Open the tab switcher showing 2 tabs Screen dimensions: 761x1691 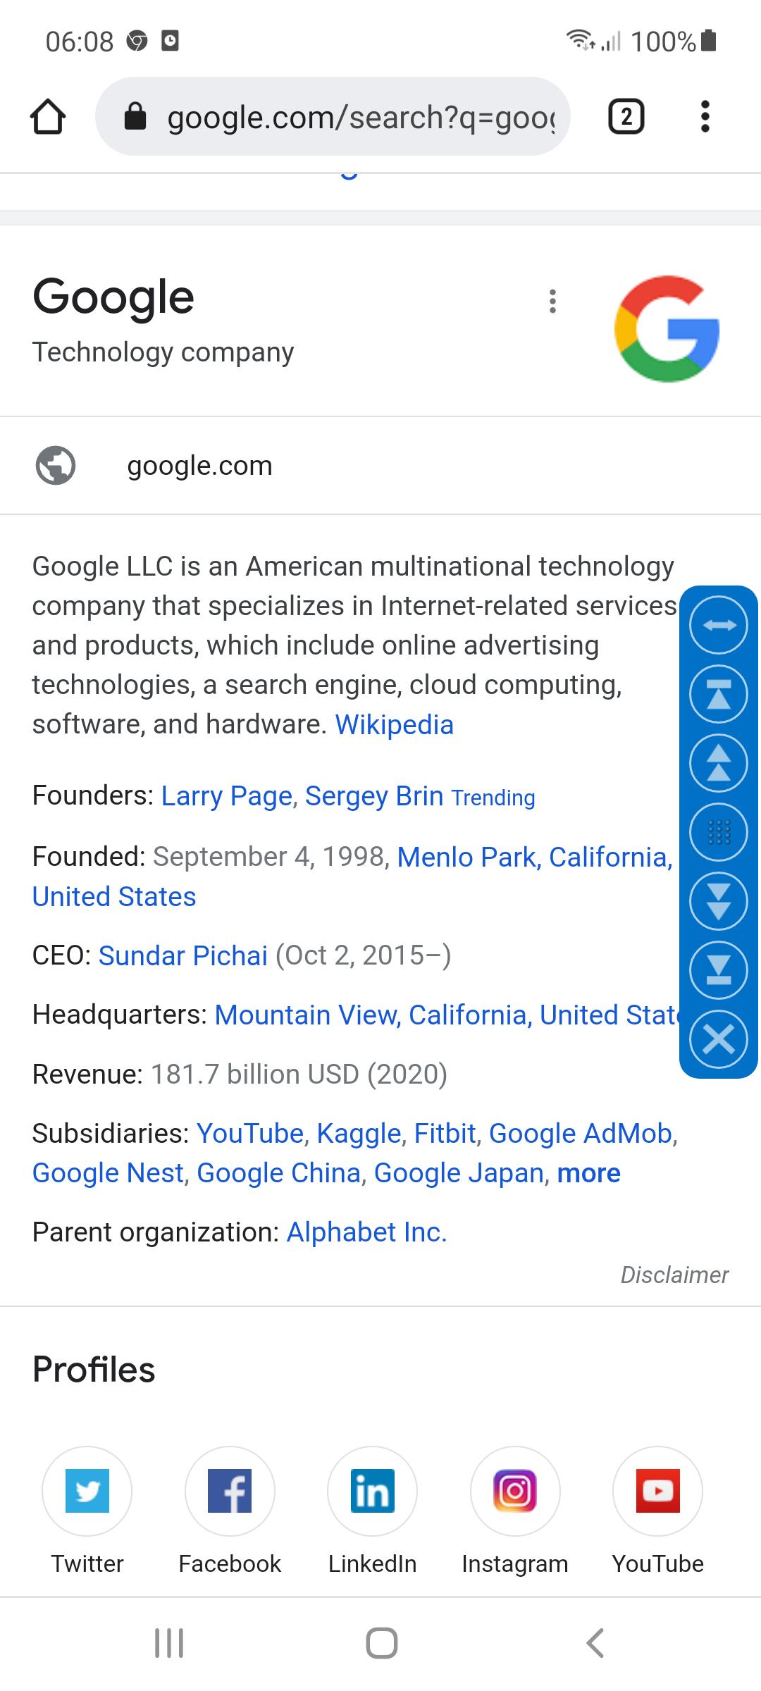pos(626,117)
